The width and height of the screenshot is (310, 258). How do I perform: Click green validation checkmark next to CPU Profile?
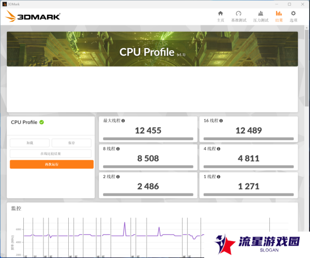point(41,122)
